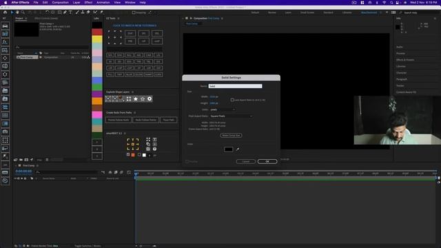The height and width of the screenshot is (248, 441).
Task: Confirm Solid Settings with OK
Action: pyautogui.click(x=267, y=161)
